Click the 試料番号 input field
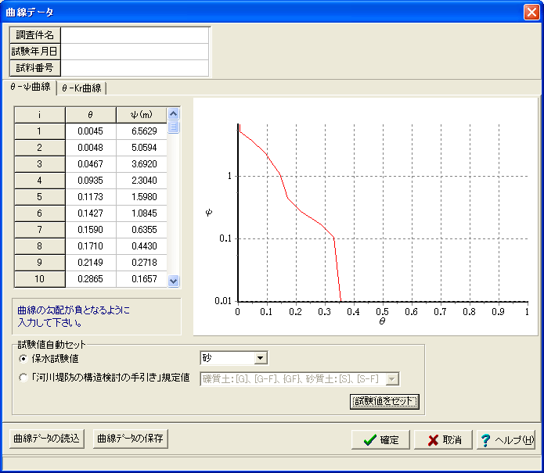 (135, 67)
